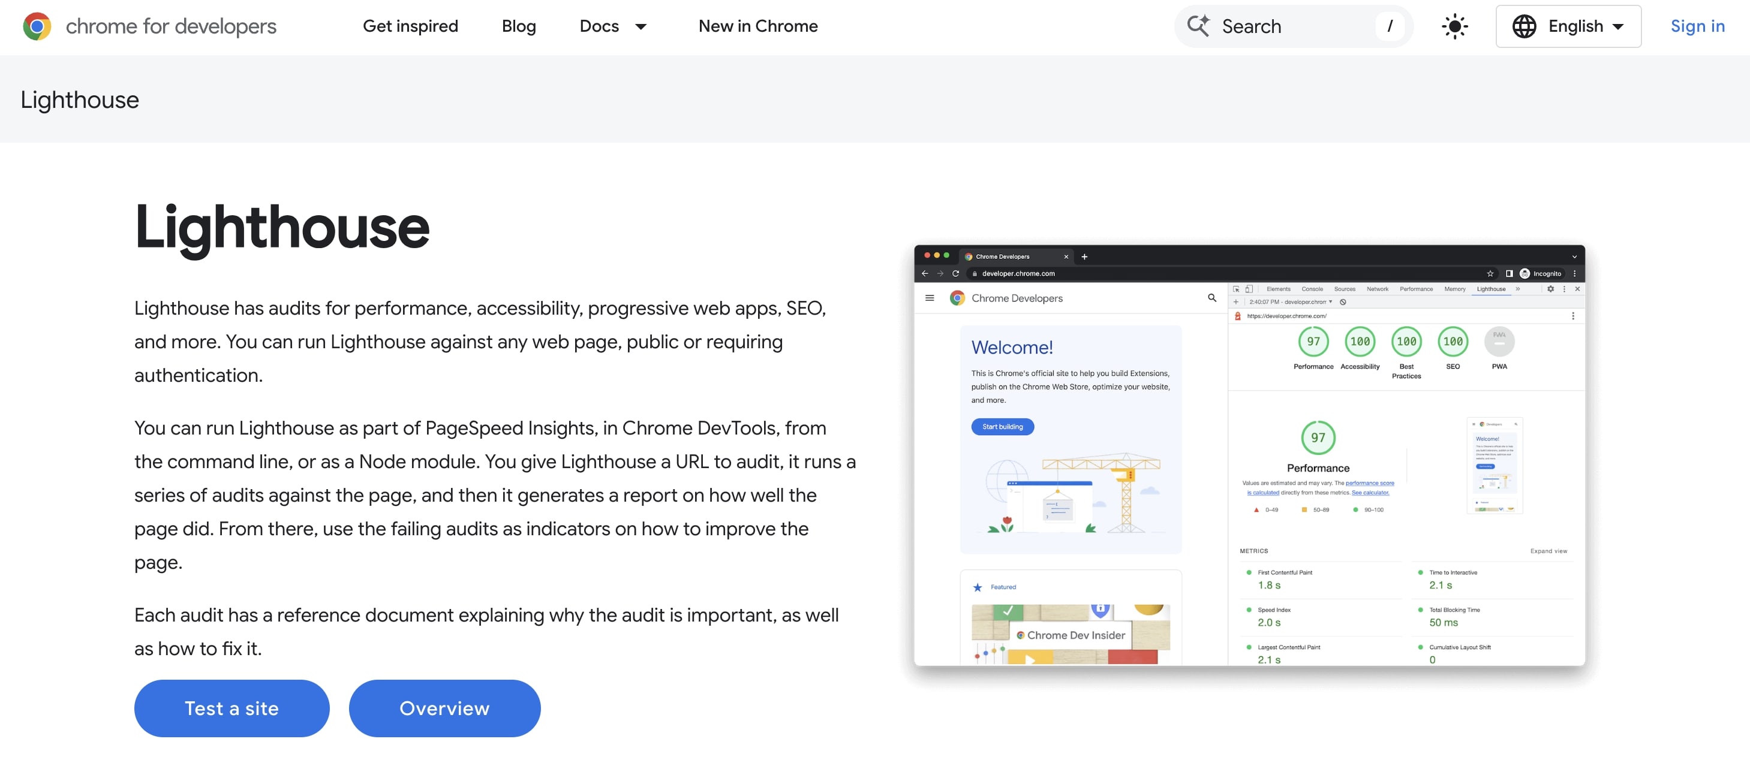Expand the Docs dropdown menu
This screenshot has height=778, width=1750.
click(614, 26)
